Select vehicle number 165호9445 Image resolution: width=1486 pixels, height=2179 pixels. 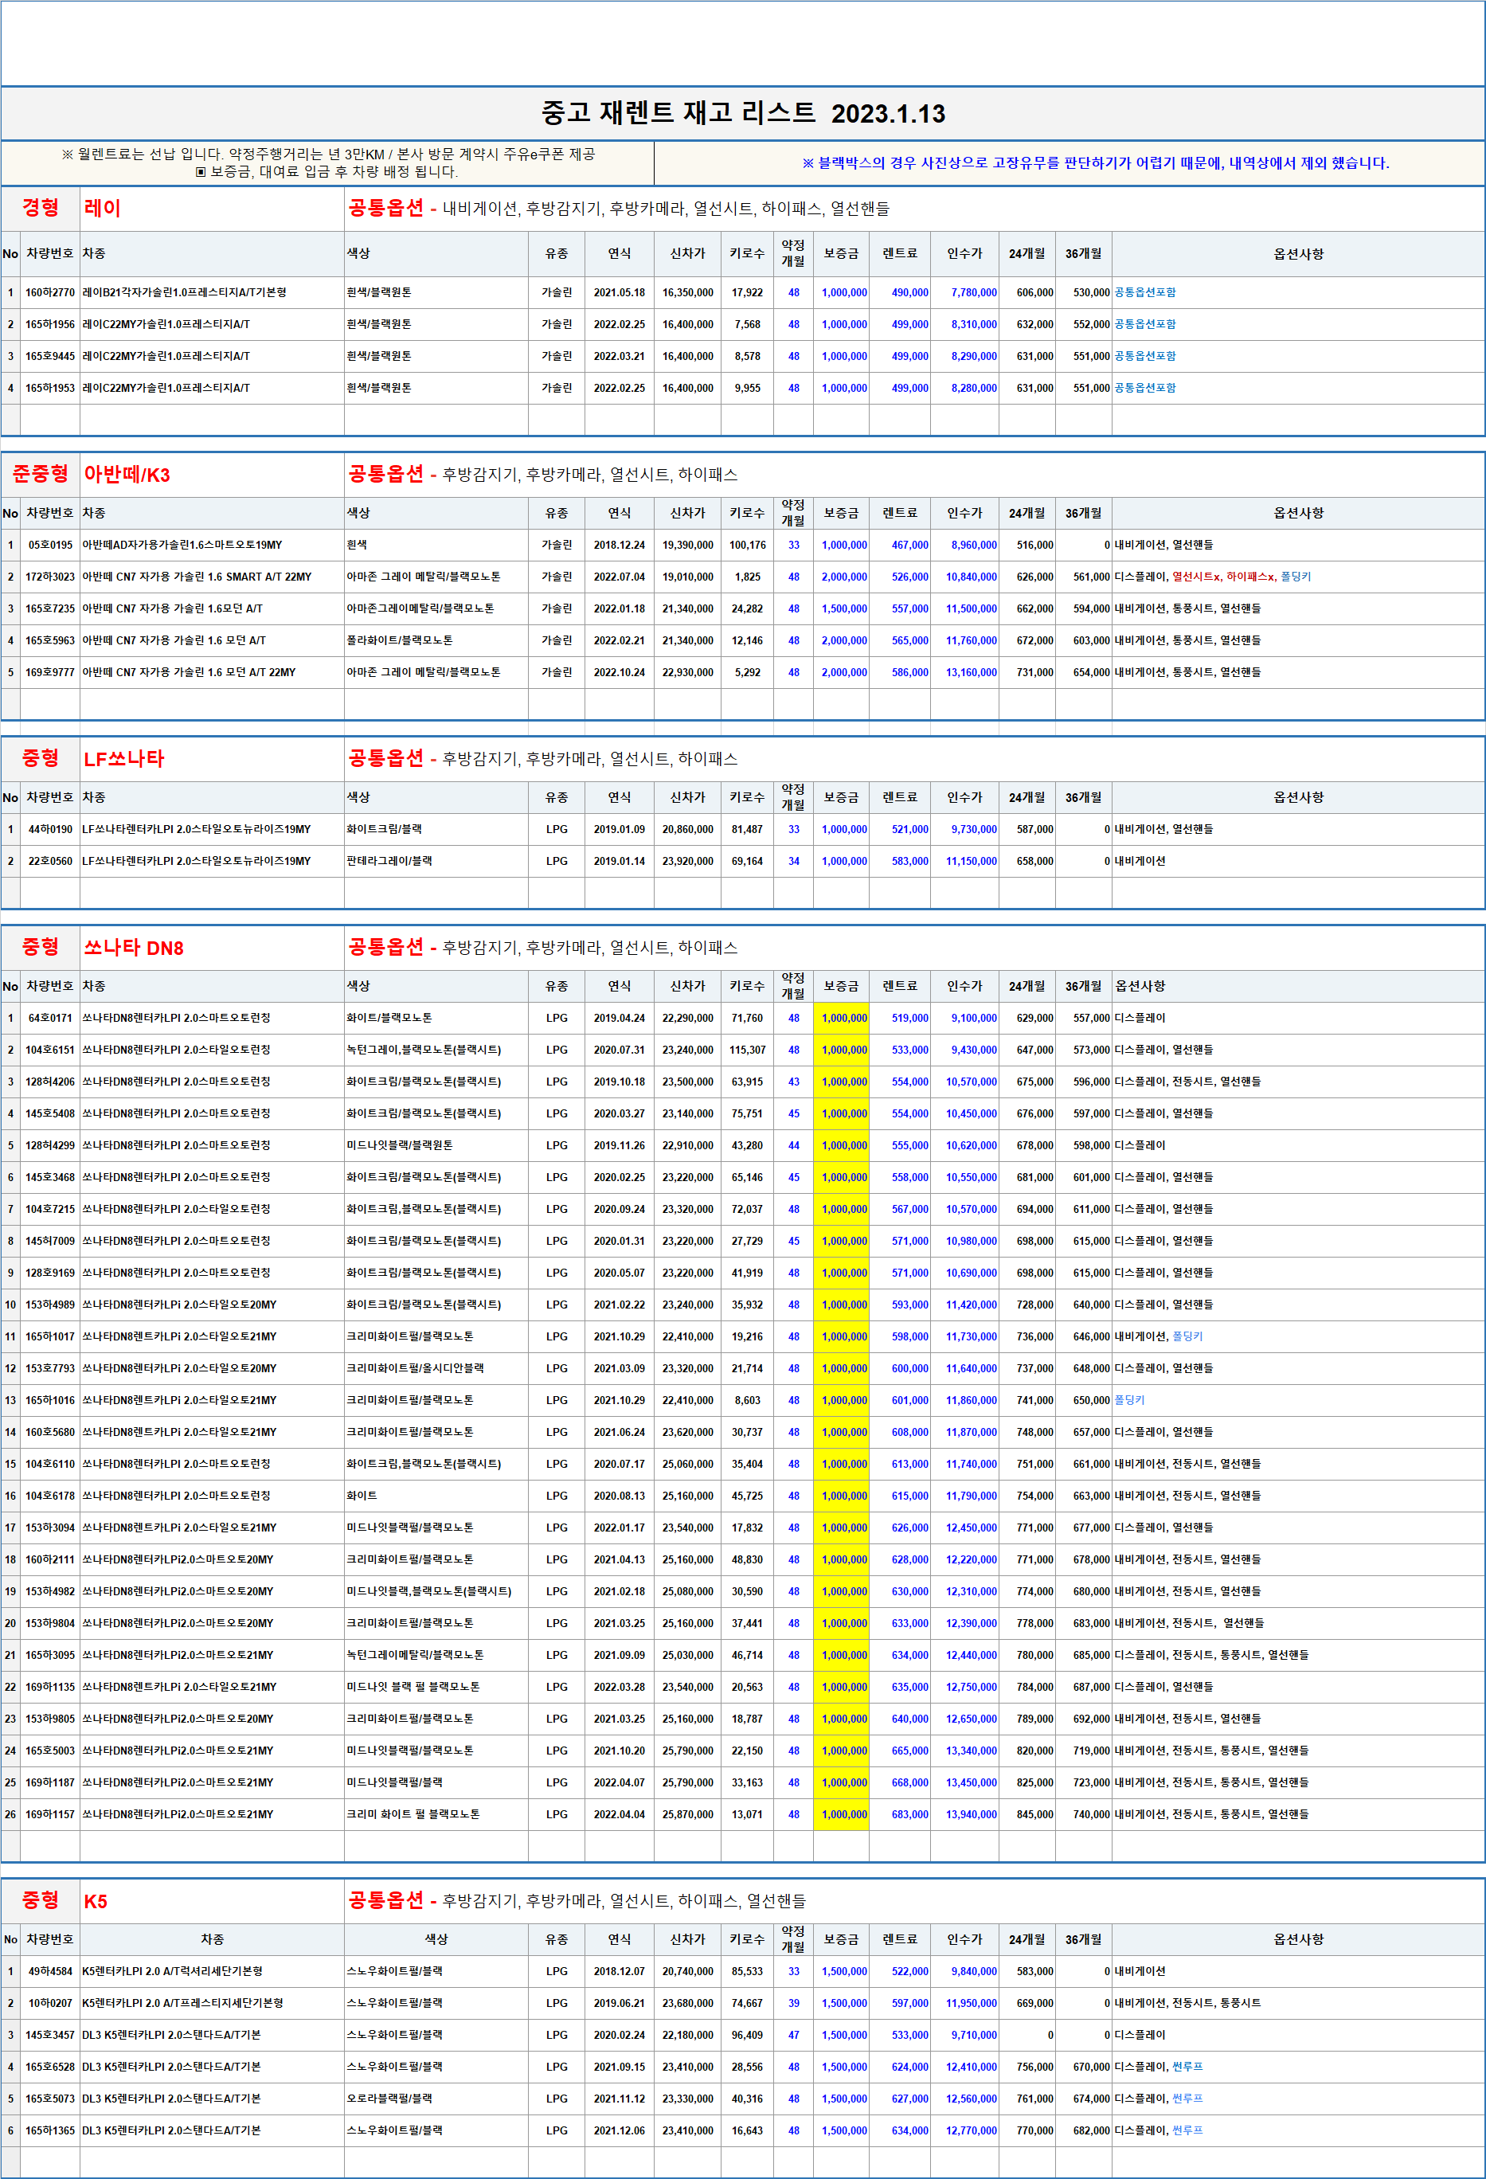(x=51, y=356)
